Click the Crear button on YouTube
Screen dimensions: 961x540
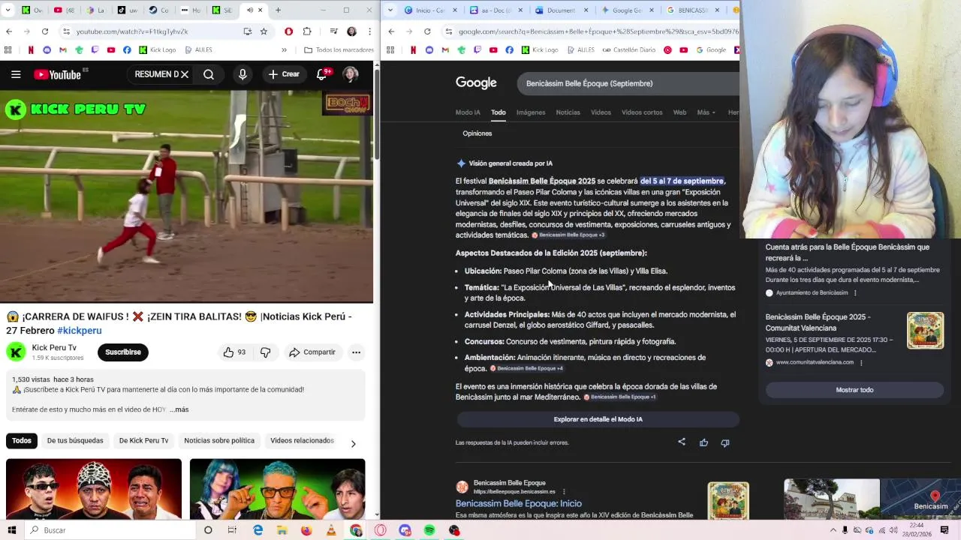point(284,74)
